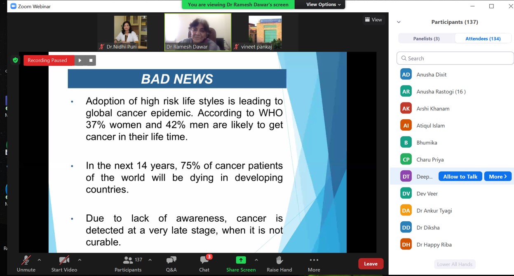The width and height of the screenshot is (514, 276).
Task: Expand video options arrow beside Start Video
Action: [80, 260]
